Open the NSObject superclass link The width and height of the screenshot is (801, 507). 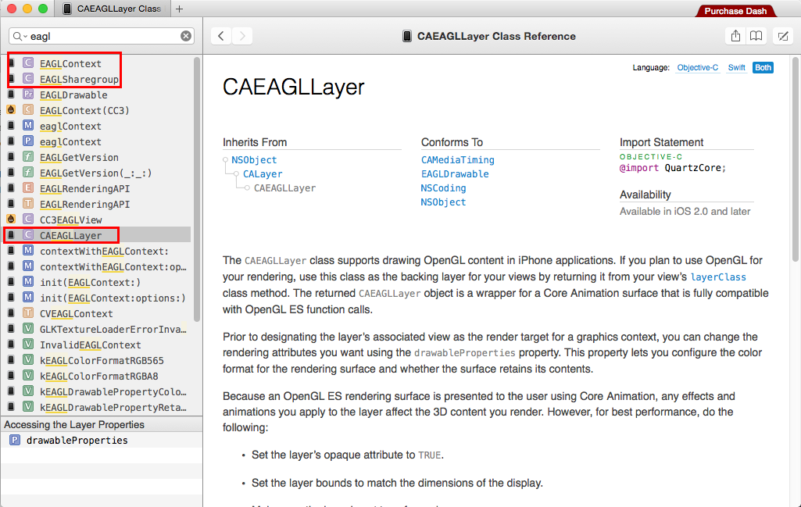tap(254, 159)
